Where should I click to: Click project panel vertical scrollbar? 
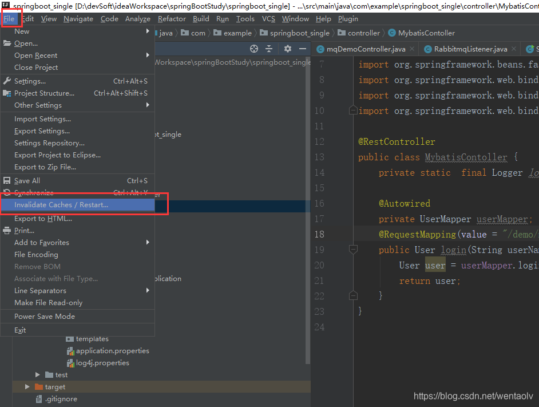tap(308, 210)
